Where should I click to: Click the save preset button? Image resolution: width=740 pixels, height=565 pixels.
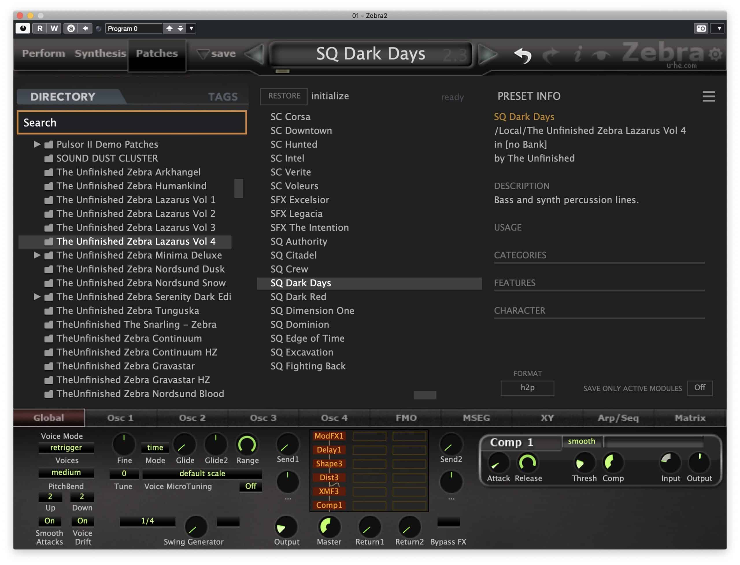[x=217, y=53]
